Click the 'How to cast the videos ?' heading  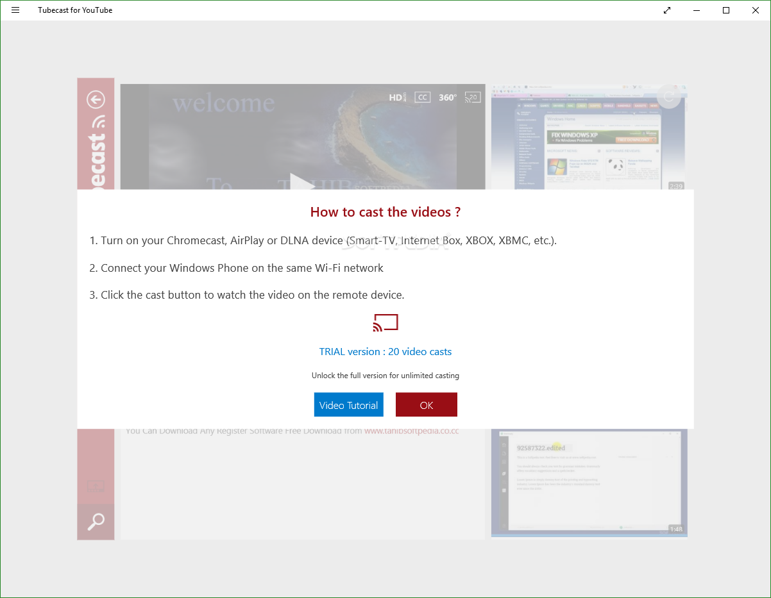pyautogui.click(x=385, y=212)
